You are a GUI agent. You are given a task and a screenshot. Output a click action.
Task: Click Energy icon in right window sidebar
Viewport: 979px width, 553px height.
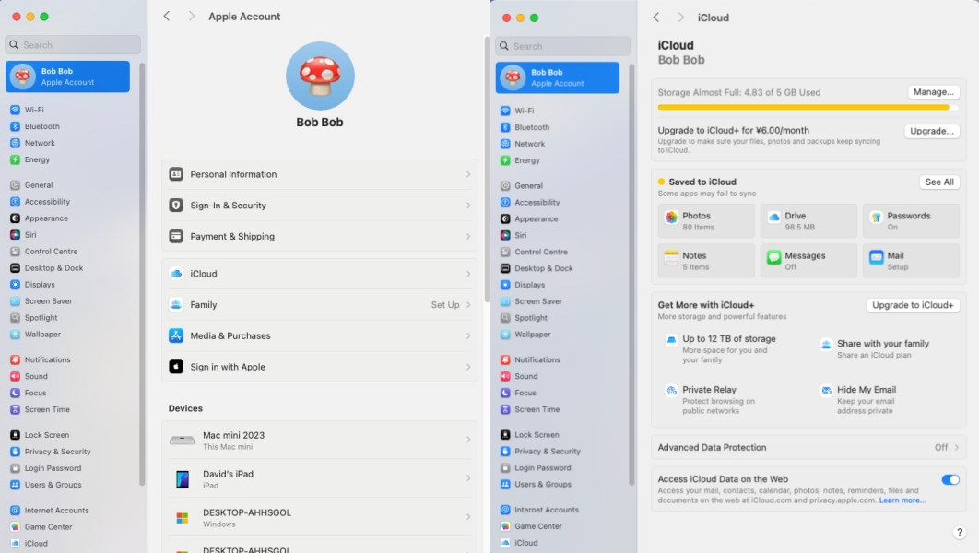pos(505,160)
